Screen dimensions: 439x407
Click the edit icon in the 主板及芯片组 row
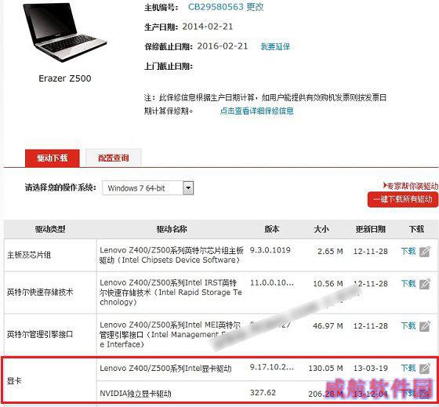point(424,251)
